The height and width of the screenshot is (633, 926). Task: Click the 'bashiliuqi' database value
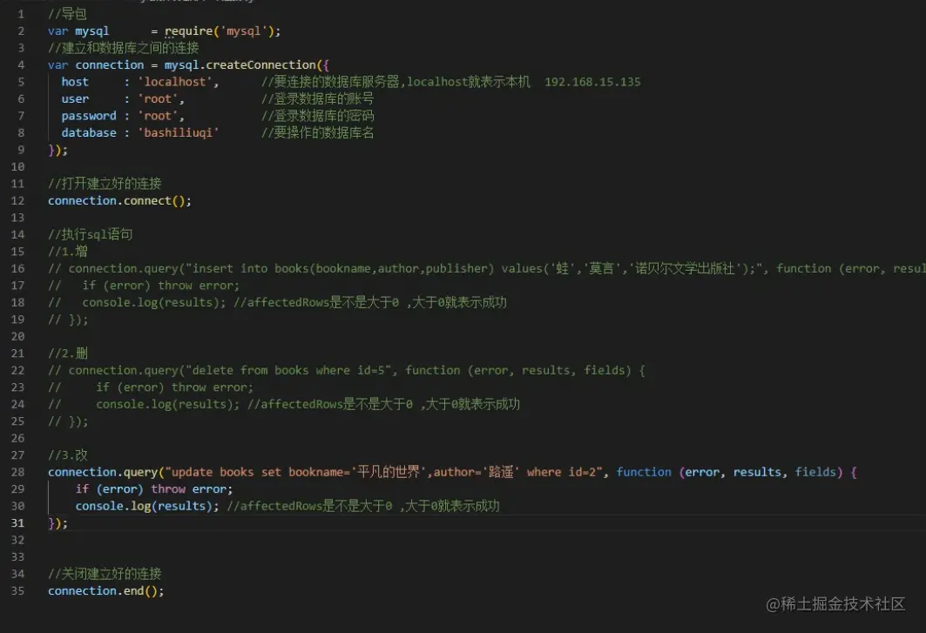pyautogui.click(x=179, y=133)
